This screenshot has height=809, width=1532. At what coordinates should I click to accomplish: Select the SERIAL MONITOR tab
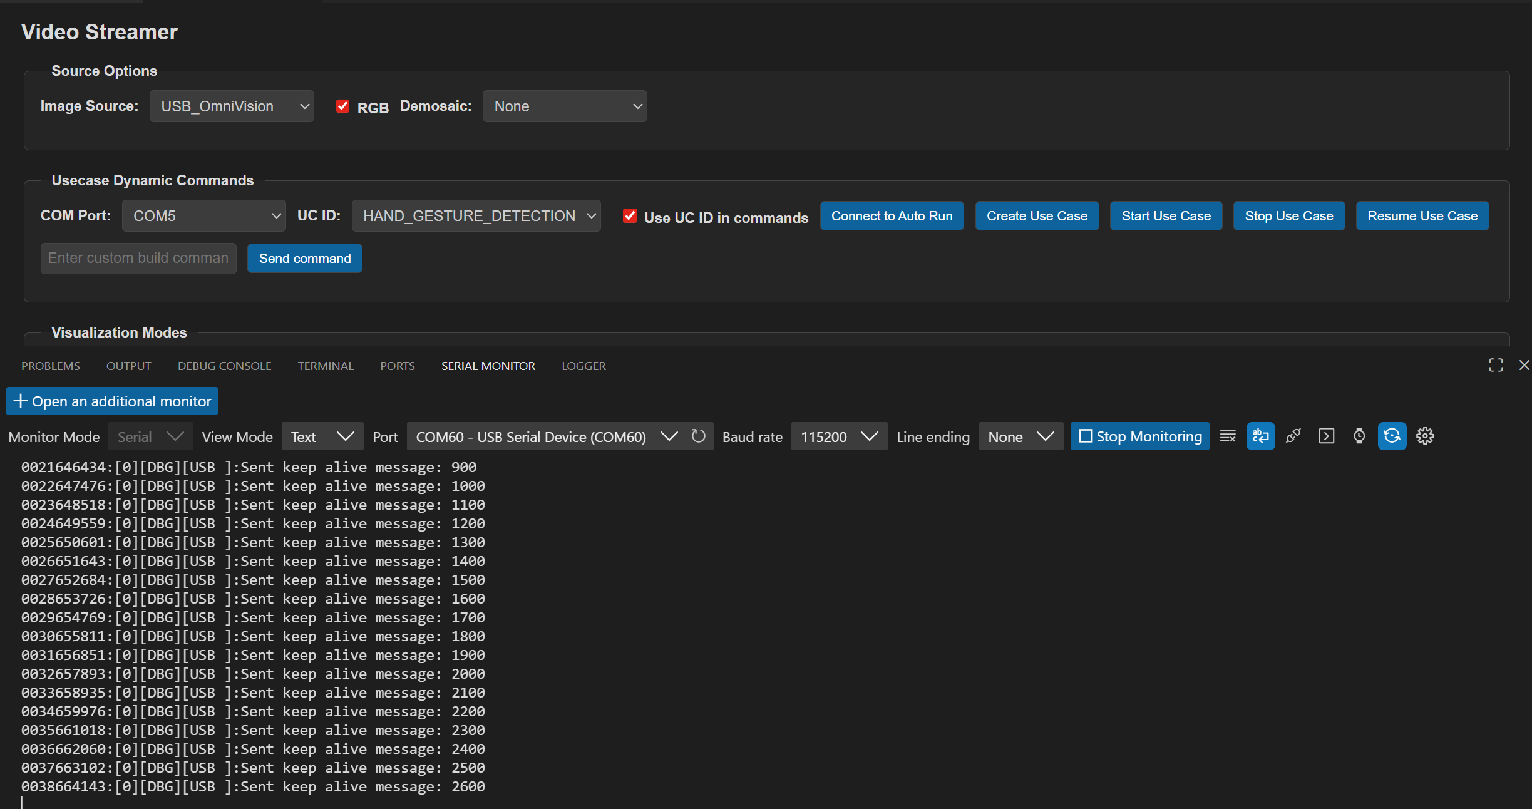488,366
